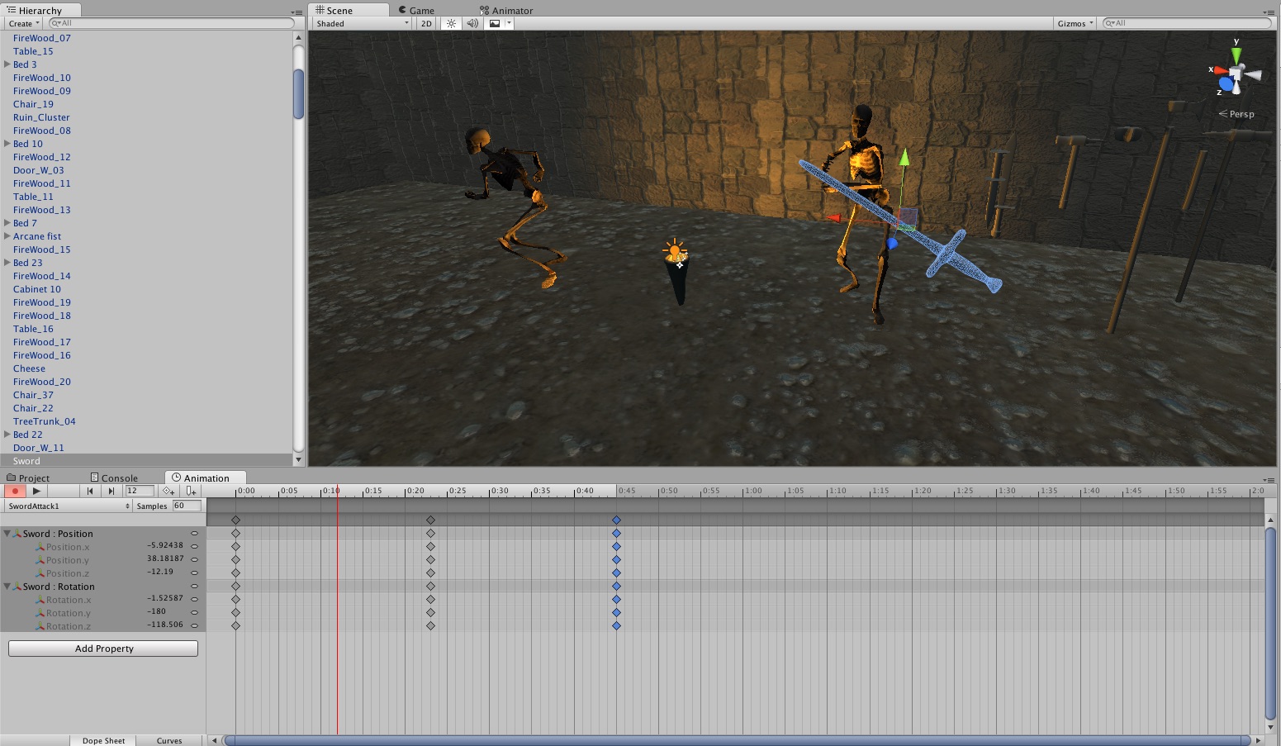Toggle scene lighting sun icon
1281x746 pixels.
451,23
